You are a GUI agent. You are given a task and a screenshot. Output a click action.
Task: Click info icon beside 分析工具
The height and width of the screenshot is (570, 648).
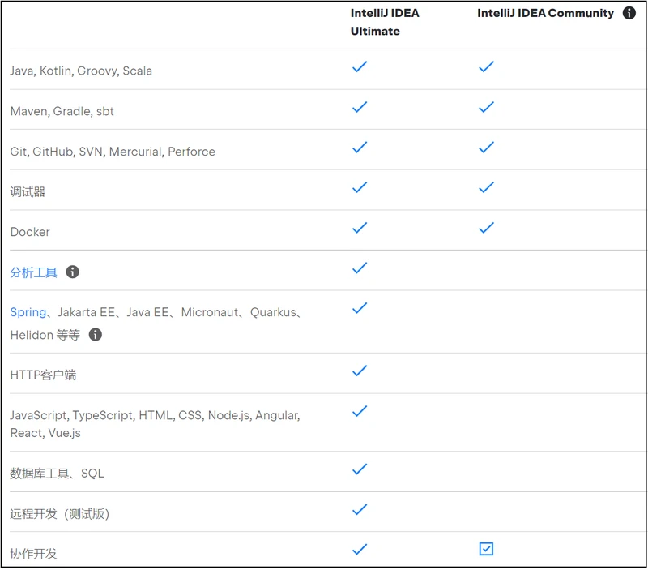(72, 272)
